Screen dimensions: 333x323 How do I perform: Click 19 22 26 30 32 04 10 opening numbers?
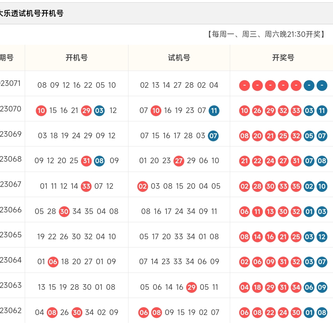pyautogui.click(x=77, y=237)
